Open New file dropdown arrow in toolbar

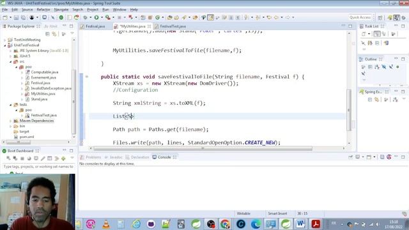[x=10, y=17]
